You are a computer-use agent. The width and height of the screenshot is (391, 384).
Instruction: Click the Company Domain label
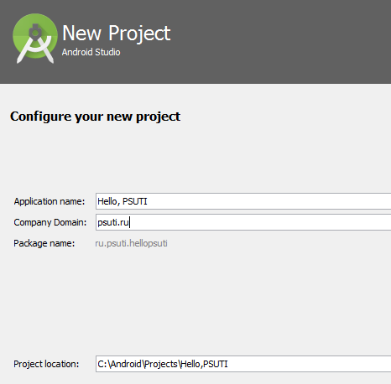pyautogui.click(x=50, y=222)
